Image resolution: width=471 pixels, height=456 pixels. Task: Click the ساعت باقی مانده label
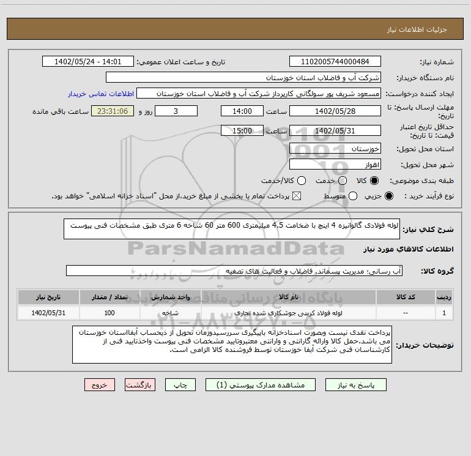coord(61,111)
